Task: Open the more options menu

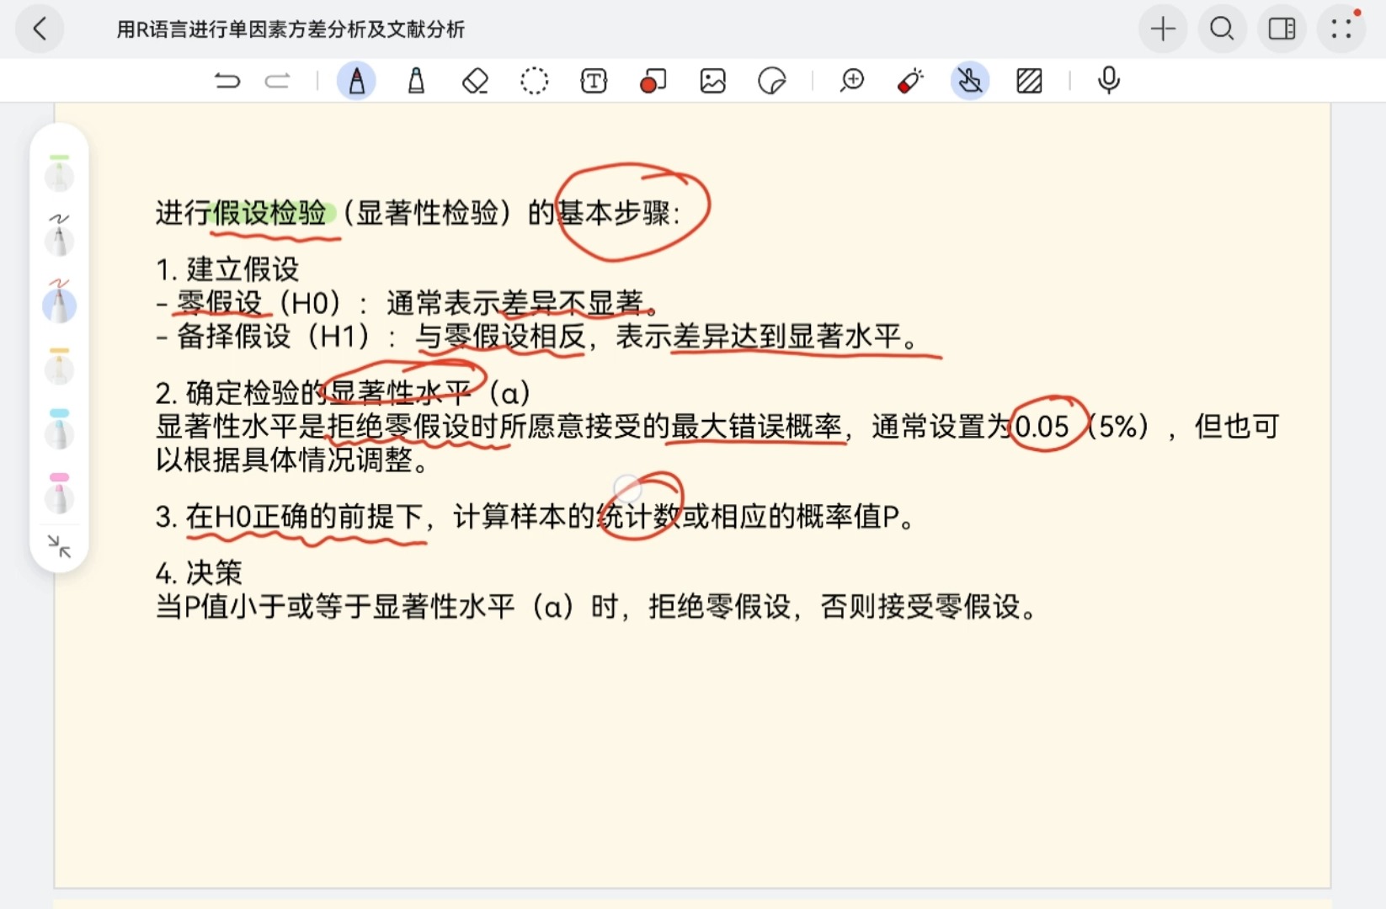Action: 1341,28
